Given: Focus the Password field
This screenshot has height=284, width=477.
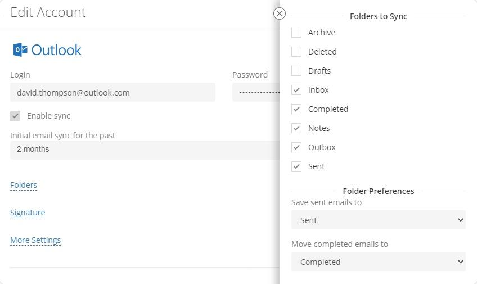Looking at the screenshot, I should [256, 92].
